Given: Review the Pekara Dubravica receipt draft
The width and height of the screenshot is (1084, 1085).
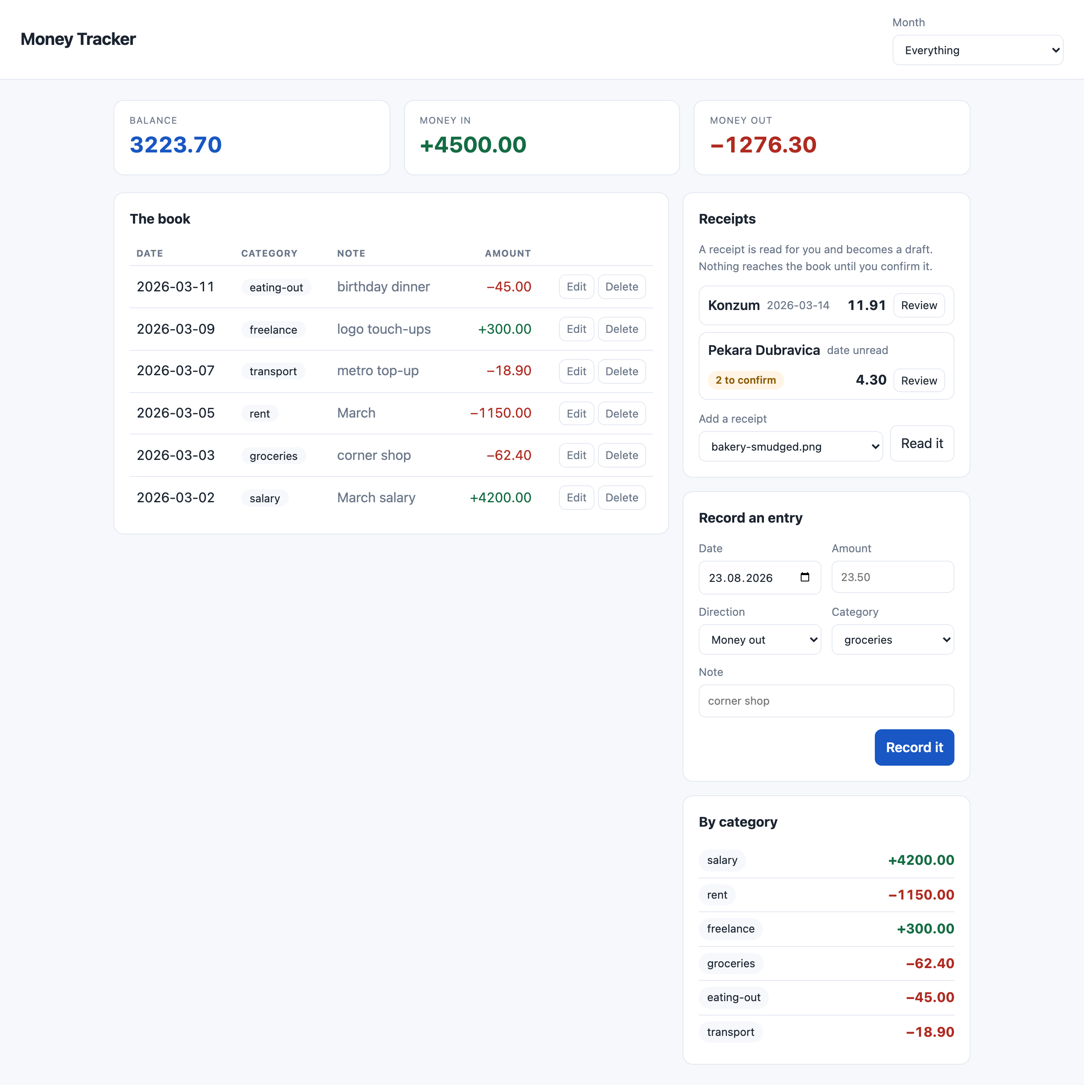Looking at the screenshot, I should tap(919, 381).
